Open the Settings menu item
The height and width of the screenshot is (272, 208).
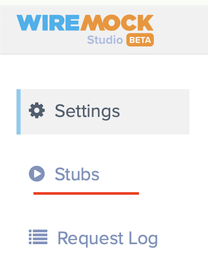pos(103,112)
